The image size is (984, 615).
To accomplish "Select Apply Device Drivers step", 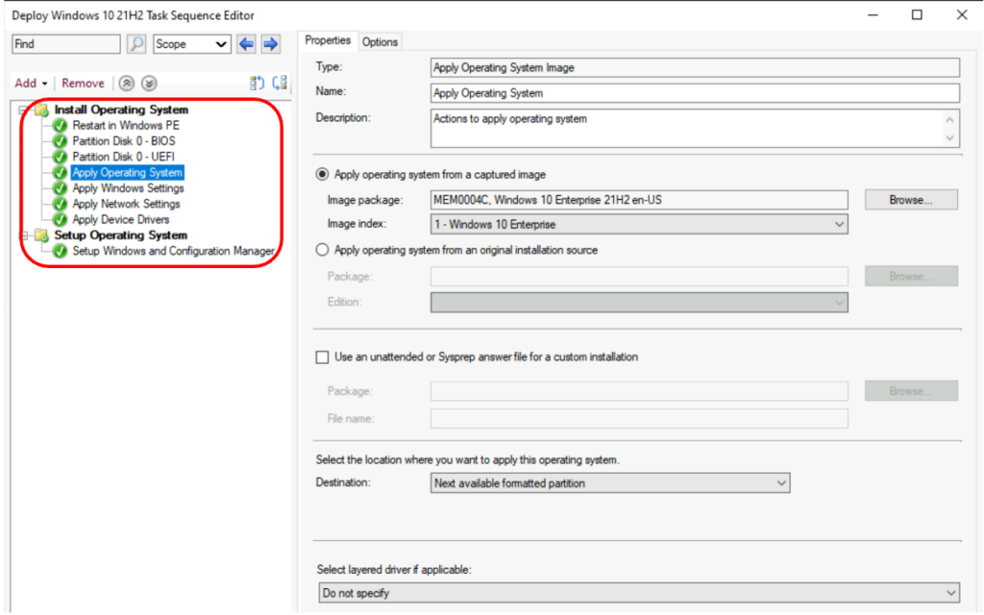I will pyautogui.click(x=120, y=220).
